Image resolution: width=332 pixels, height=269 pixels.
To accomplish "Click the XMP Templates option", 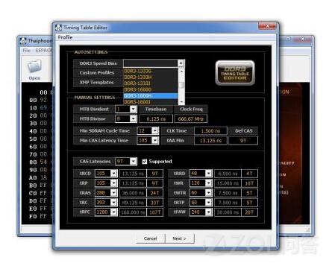I will tap(97, 83).
